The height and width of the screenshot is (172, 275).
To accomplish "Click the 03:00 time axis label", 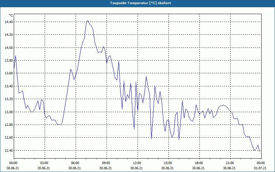I will tap(45, 163).
